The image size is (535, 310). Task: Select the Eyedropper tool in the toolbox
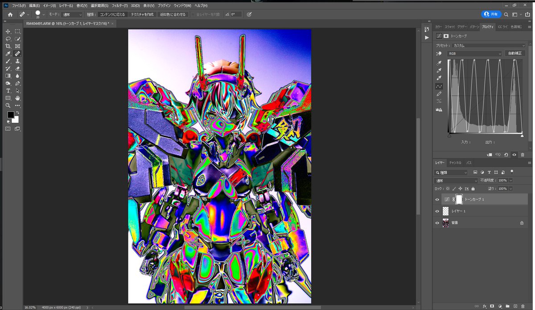[8, 53]
